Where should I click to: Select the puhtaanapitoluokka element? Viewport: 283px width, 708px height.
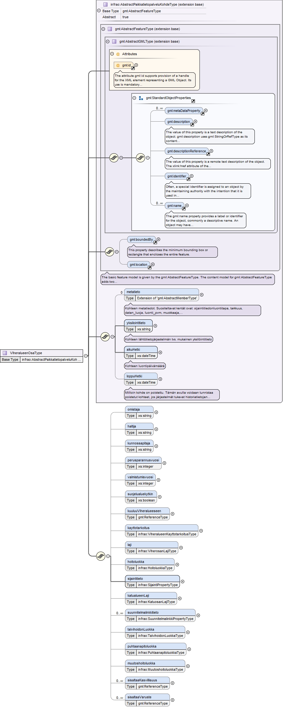156,649
